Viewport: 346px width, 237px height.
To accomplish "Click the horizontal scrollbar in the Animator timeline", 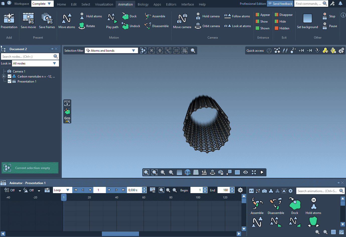I will 120,233.
